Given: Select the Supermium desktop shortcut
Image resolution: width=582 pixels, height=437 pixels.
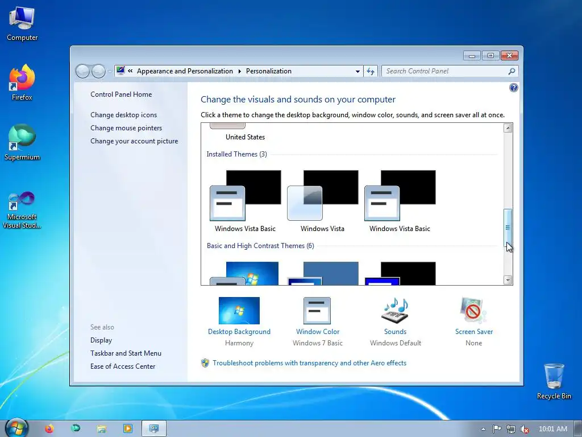Looking at the screenshot, I should [22, 142].
